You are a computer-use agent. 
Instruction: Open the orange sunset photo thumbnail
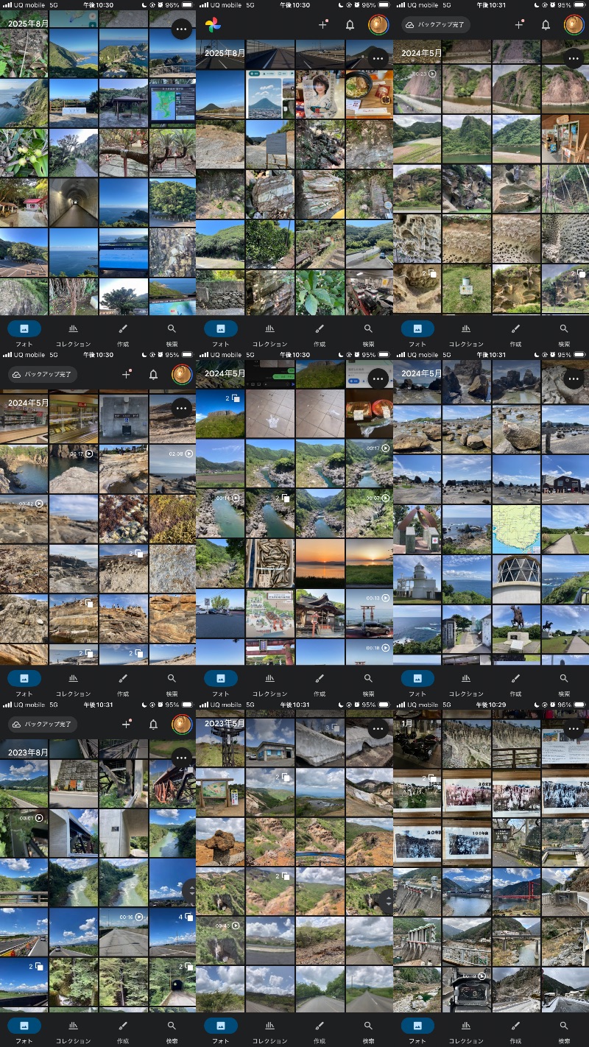pyautogui.click(x=320, y=563)
